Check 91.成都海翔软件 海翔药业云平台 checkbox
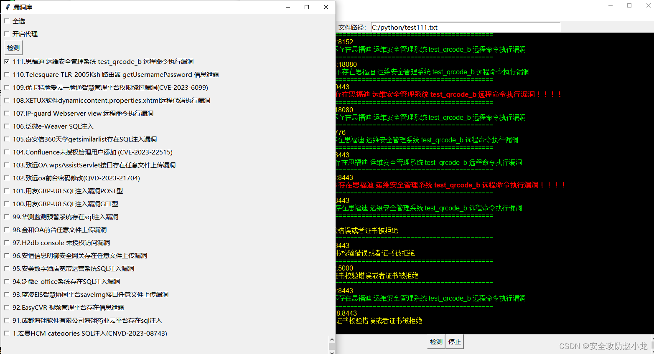Viewport: 654px width, 354px height. 7,320
